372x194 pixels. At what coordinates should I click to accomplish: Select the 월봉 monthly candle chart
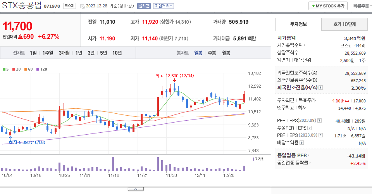tap(226, 53)
